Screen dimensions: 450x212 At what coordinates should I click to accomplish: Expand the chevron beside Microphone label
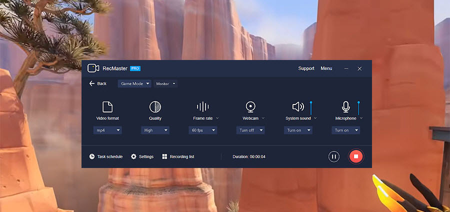tap(361, 118)
